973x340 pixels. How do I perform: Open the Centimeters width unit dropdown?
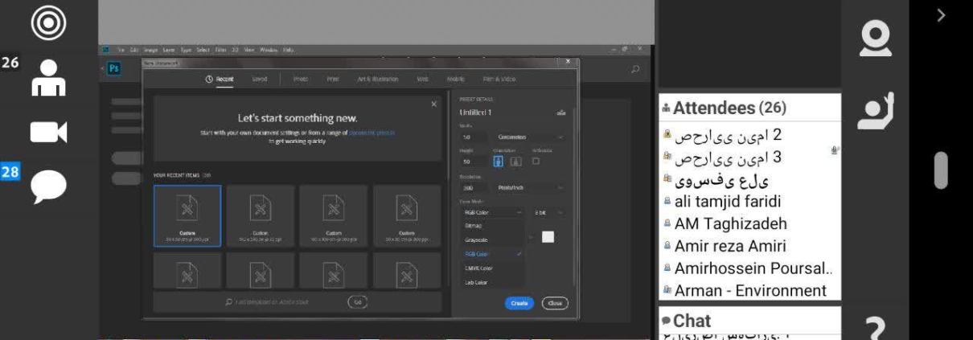[x=530, y=137]
